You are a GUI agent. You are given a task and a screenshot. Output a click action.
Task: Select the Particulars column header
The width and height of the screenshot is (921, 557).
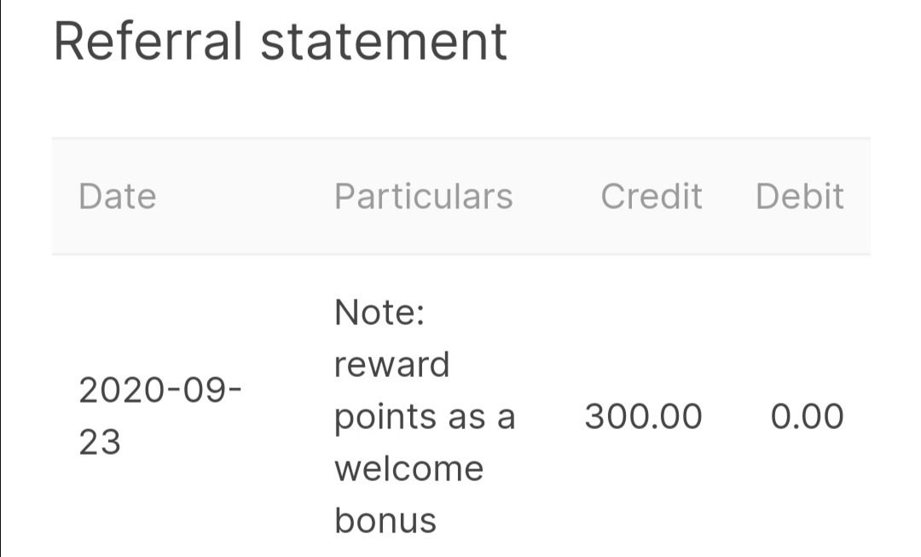pos(424,196)
